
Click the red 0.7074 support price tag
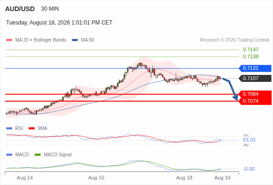255,101
